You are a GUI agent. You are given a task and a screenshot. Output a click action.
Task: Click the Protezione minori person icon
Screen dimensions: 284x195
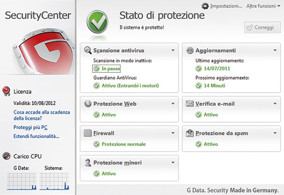(88, 163)
